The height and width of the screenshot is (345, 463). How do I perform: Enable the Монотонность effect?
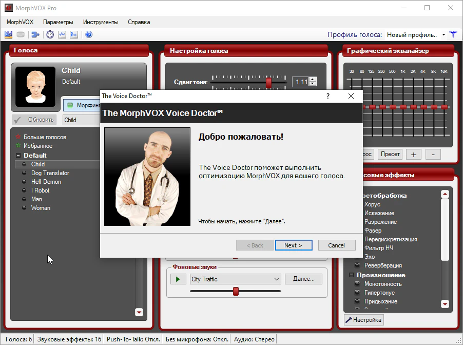(x=357, y=284)
